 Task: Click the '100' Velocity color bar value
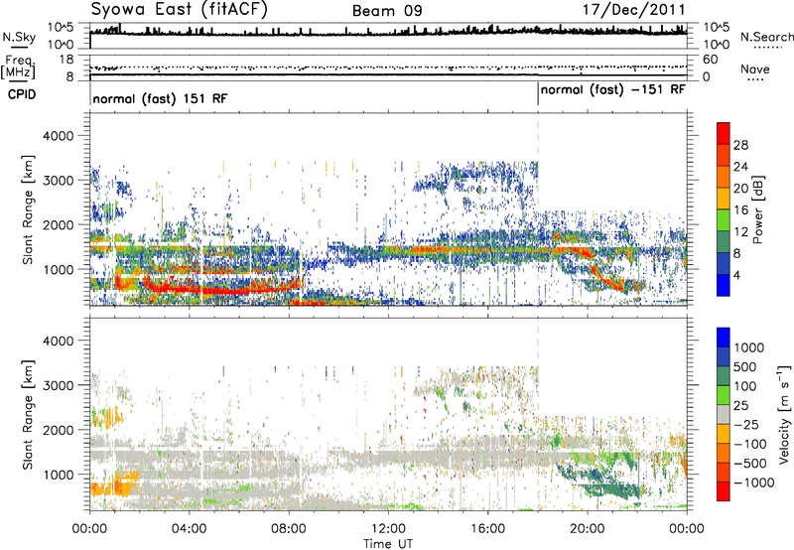[x=747, y=386]
